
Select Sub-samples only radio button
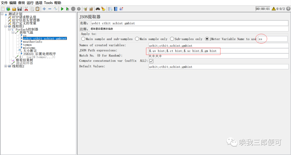point(172,39)
